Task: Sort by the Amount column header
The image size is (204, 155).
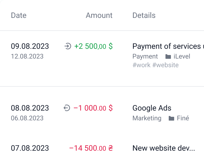Action: pyautogui.click(x=99, y=15)
